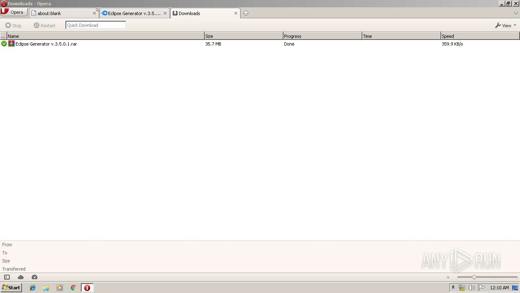Open the Opera main menu button

pyautogui.click(x=14, y=12)
